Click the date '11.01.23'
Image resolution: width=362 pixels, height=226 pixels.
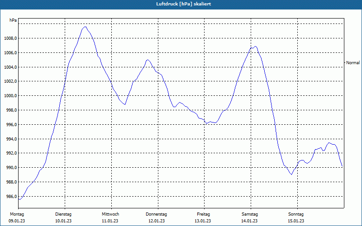tap(110, 221)
